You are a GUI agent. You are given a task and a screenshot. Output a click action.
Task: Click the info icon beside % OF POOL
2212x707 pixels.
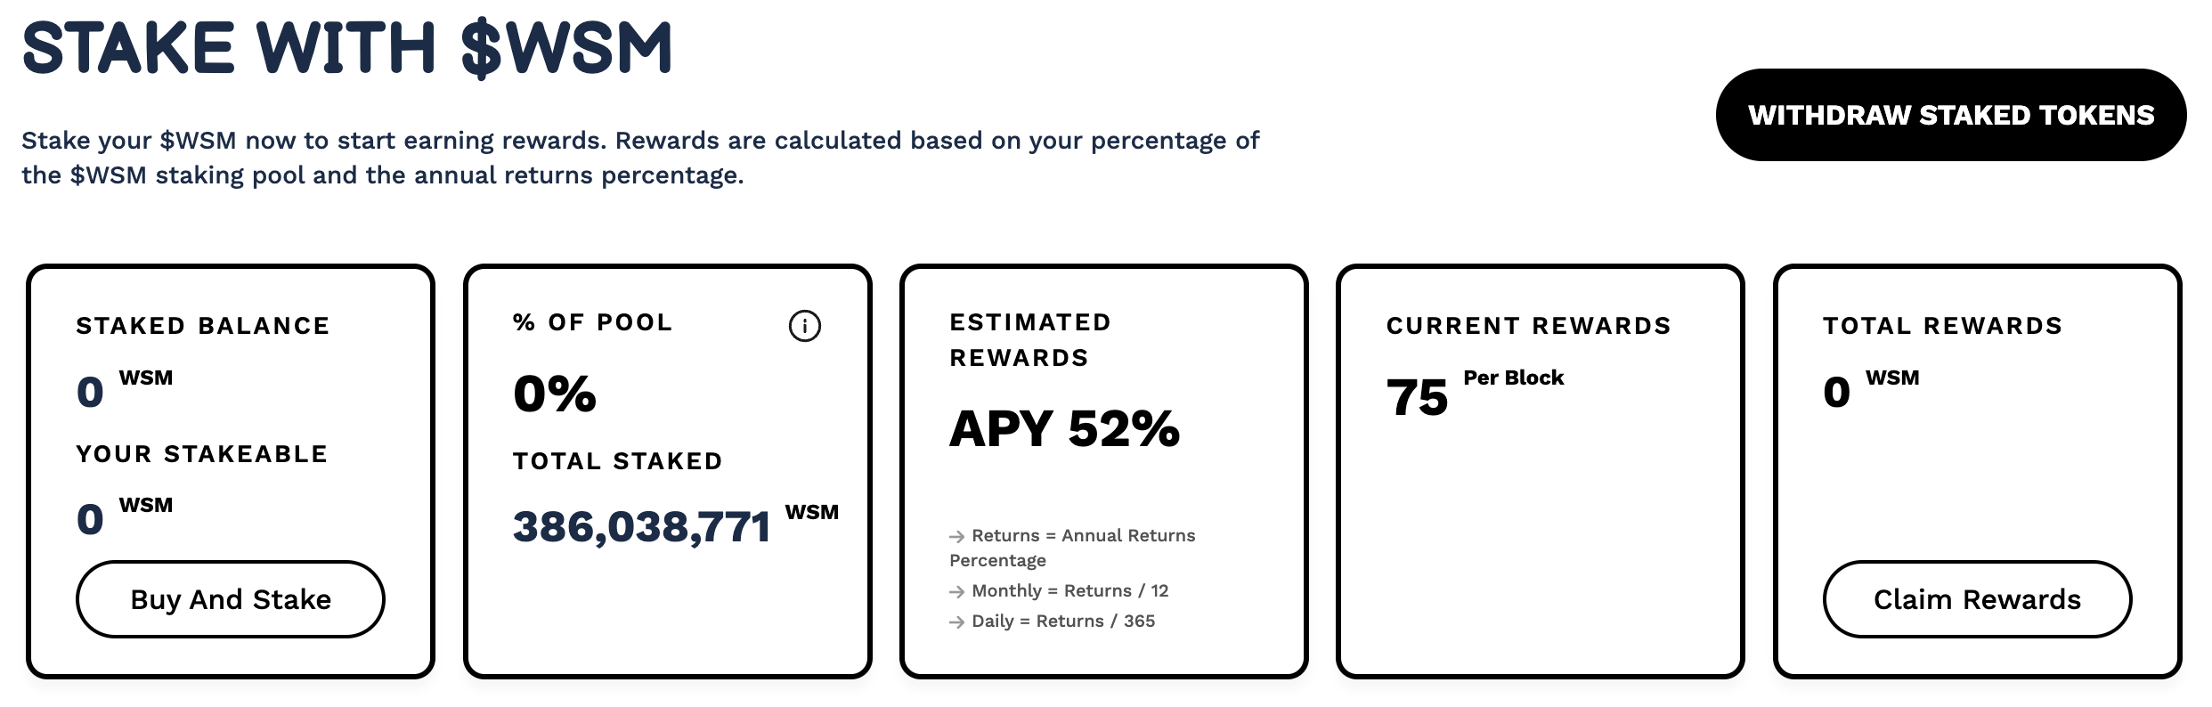tap(804, 326)
